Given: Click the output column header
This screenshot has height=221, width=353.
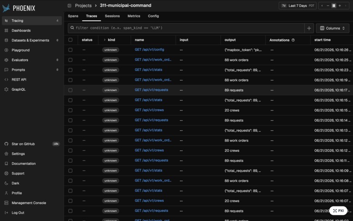Looking at the screenshot, I should point(230,40).
